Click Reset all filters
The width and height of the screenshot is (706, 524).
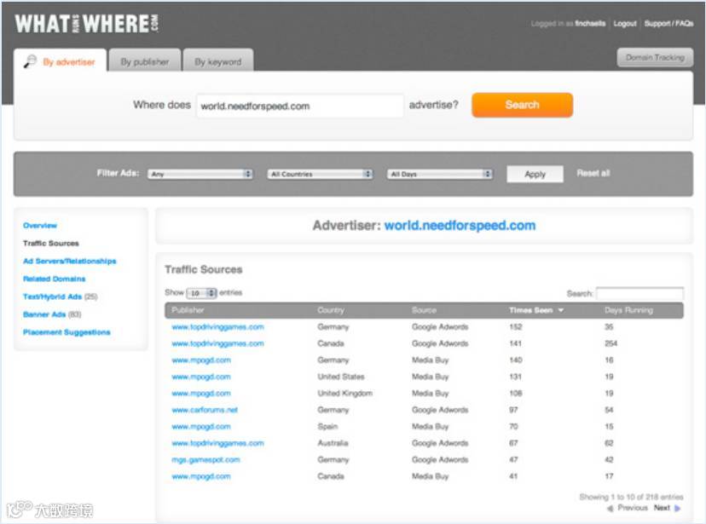coord(593,173)
